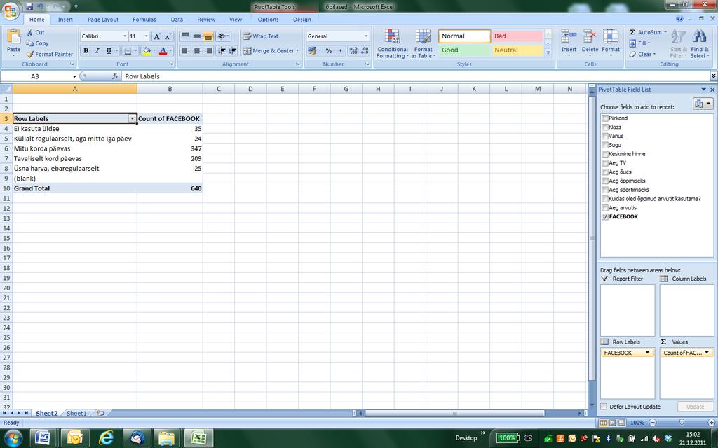Click the Fill Color bucket icon

pos(146,50)
